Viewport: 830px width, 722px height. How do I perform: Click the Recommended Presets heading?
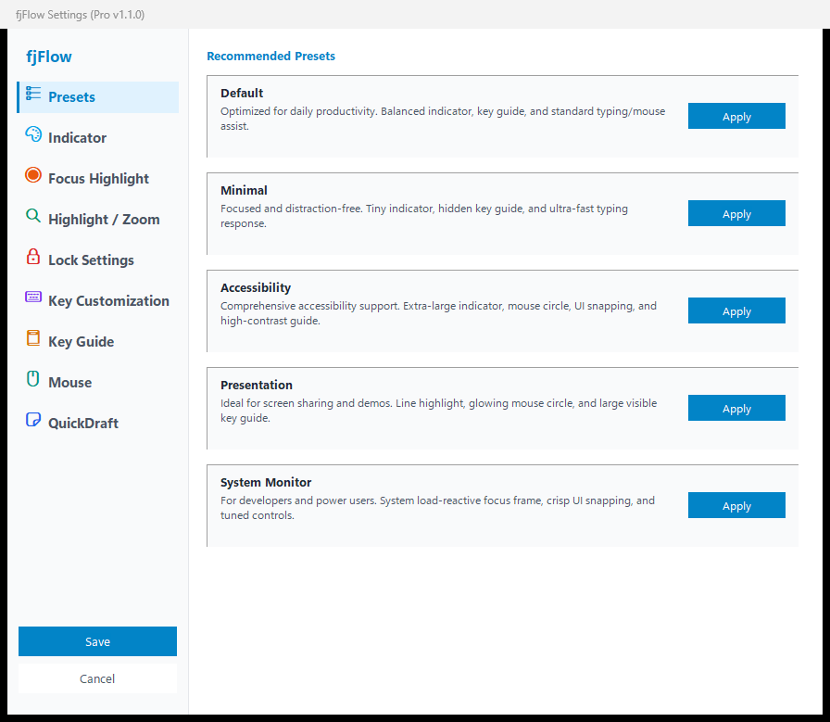pyautogui.click(x=270, y=57)
